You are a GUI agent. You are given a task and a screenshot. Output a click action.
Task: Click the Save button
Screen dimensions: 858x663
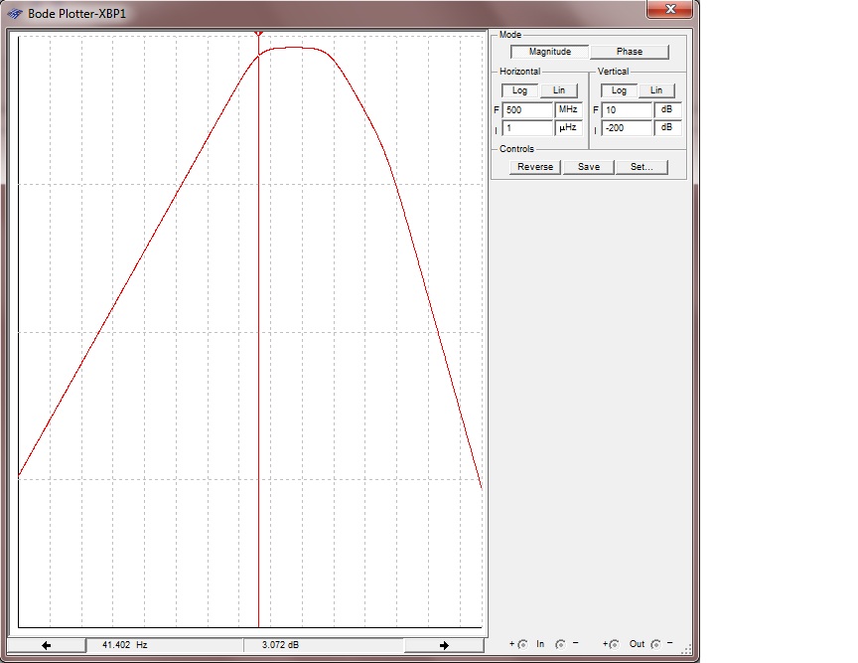(x=589, y=167)
